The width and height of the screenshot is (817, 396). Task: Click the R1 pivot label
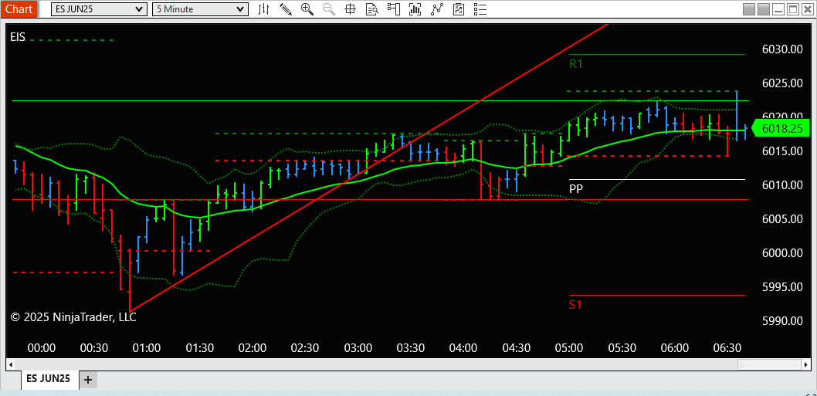click(x=576, y=64)
